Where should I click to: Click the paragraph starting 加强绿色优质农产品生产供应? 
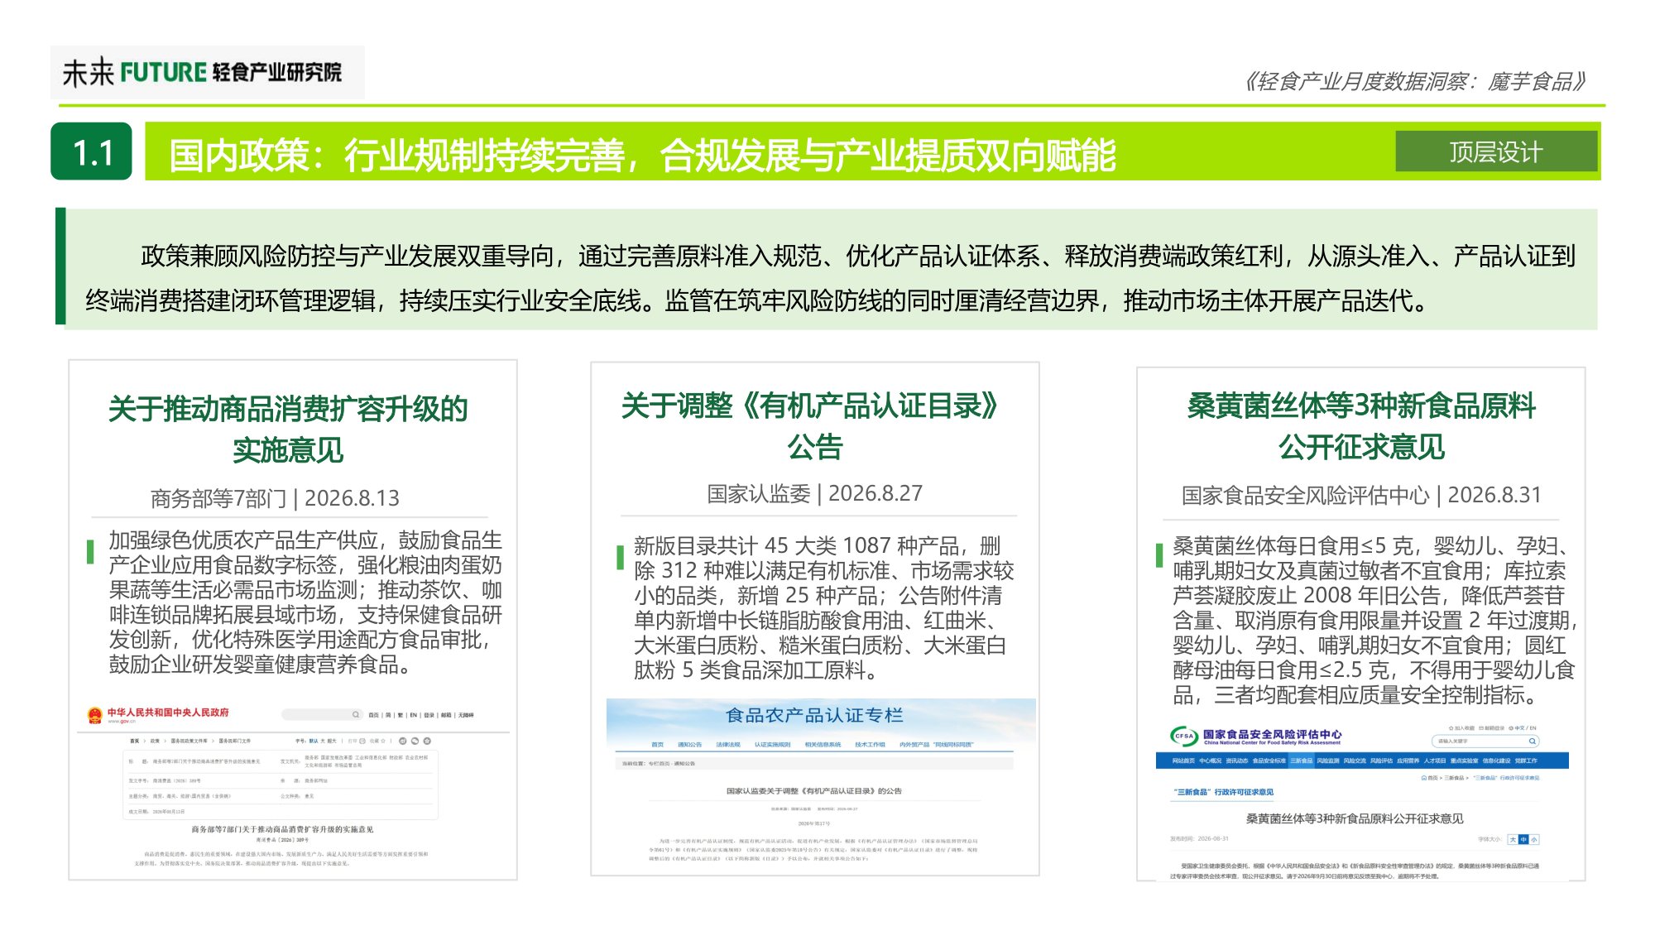click(x=305, y=602)
